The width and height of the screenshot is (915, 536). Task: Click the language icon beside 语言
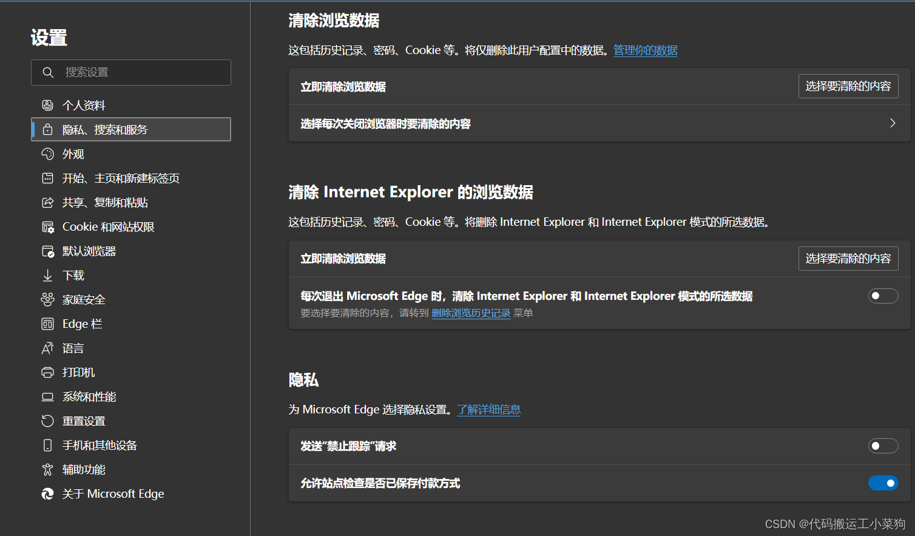[47, 348]
